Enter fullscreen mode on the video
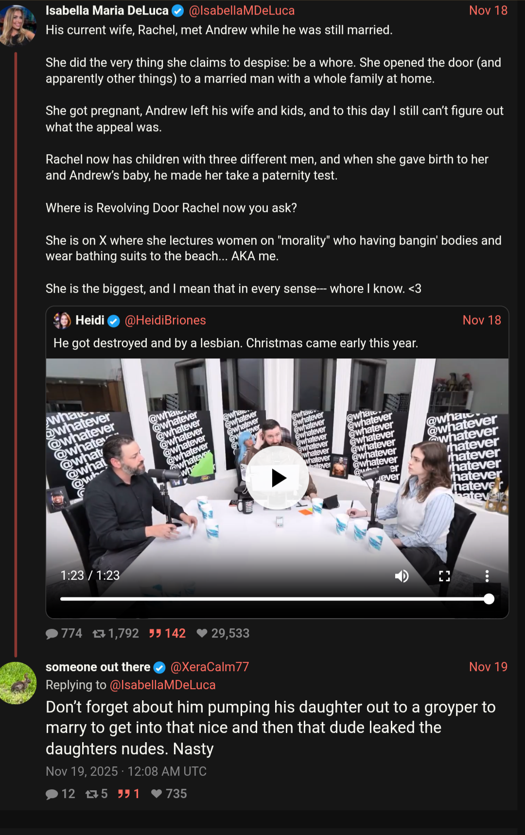 pos(444,576)
